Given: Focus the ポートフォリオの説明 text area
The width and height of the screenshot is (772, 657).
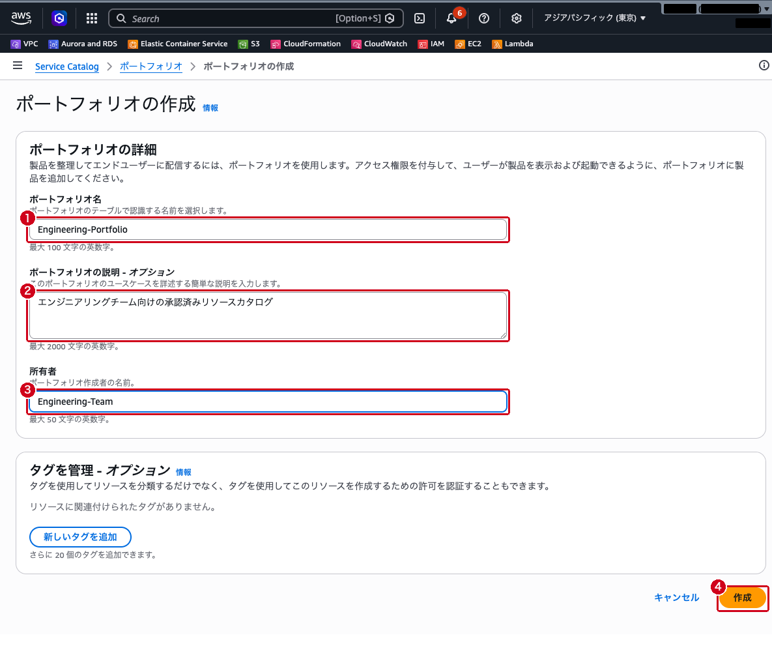Looking at the screenshot, I should point(268,315).
